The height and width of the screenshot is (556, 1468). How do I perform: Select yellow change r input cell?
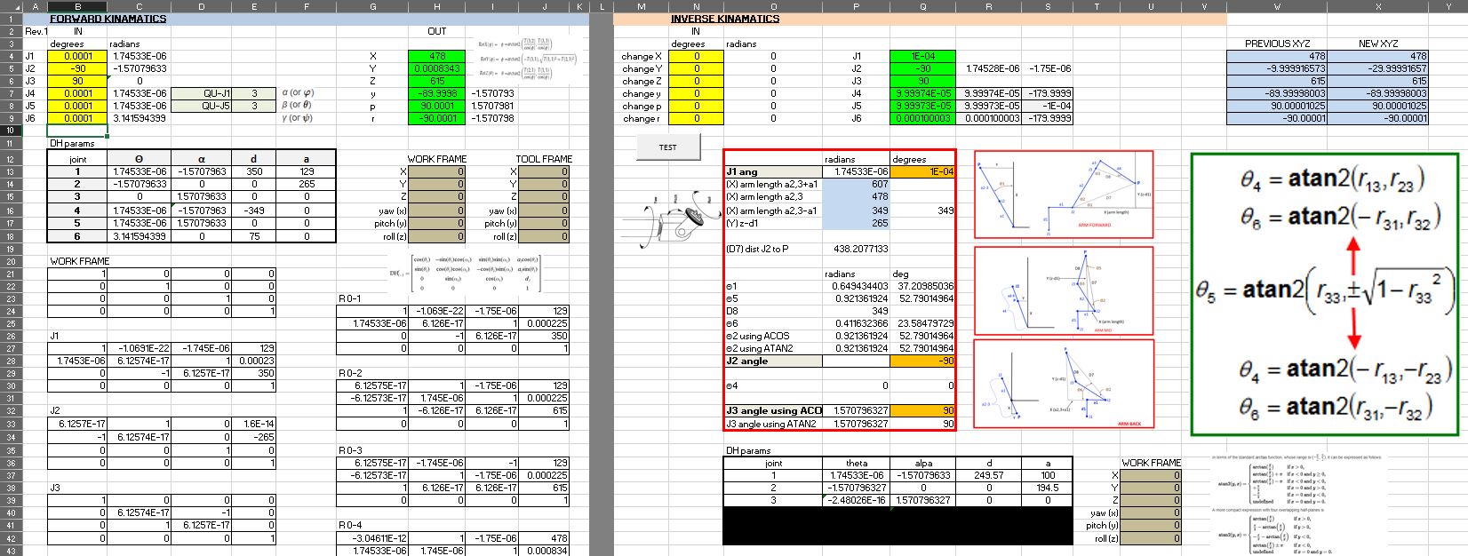pyautogui.click(x=696, y=118)
